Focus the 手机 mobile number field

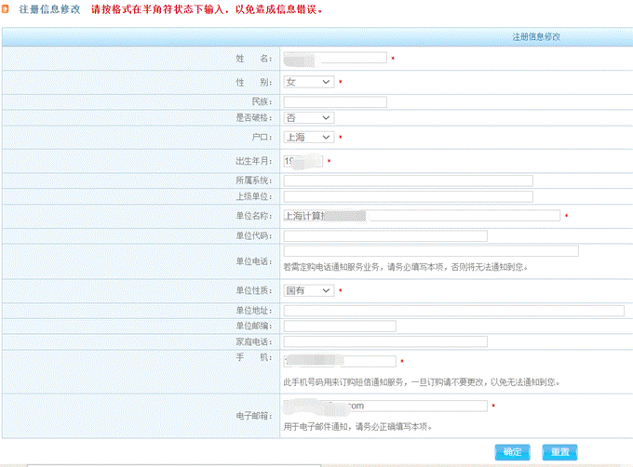click(340, 362)
